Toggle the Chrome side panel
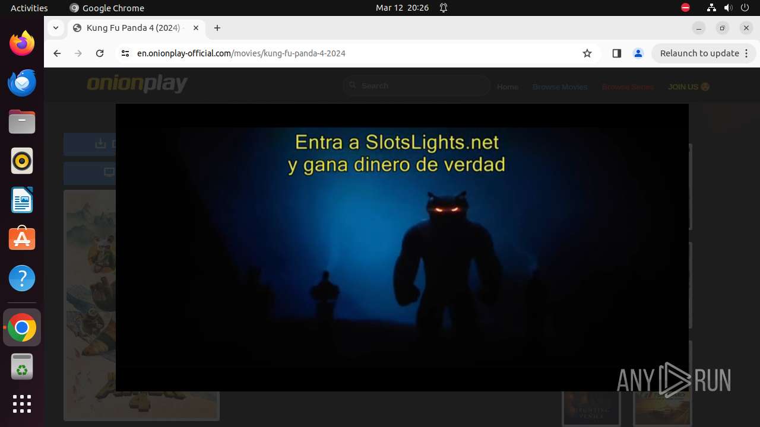Image resolution: width=760 pixels, height=427 pixels. 616,53
